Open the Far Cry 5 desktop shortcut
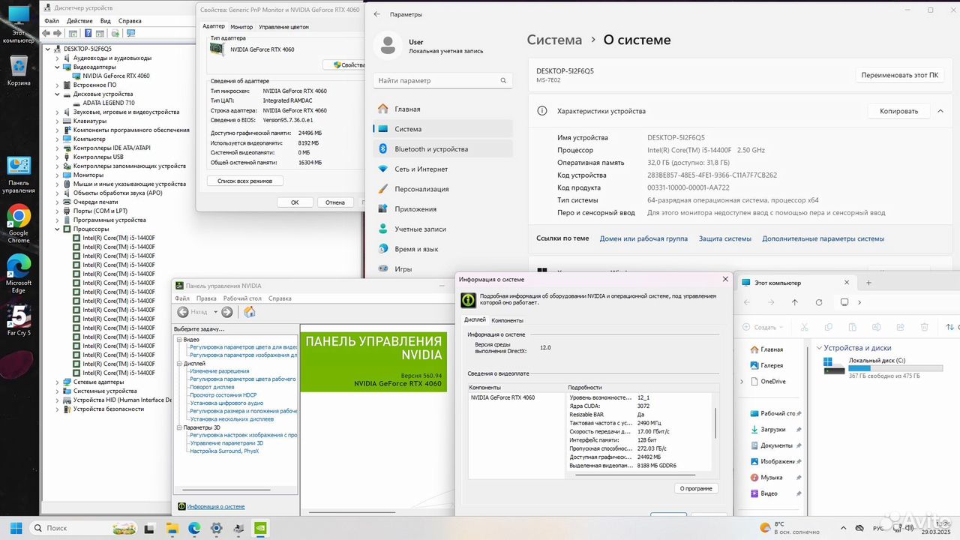This screenshot has height=540, width=960. click(19, 319)
